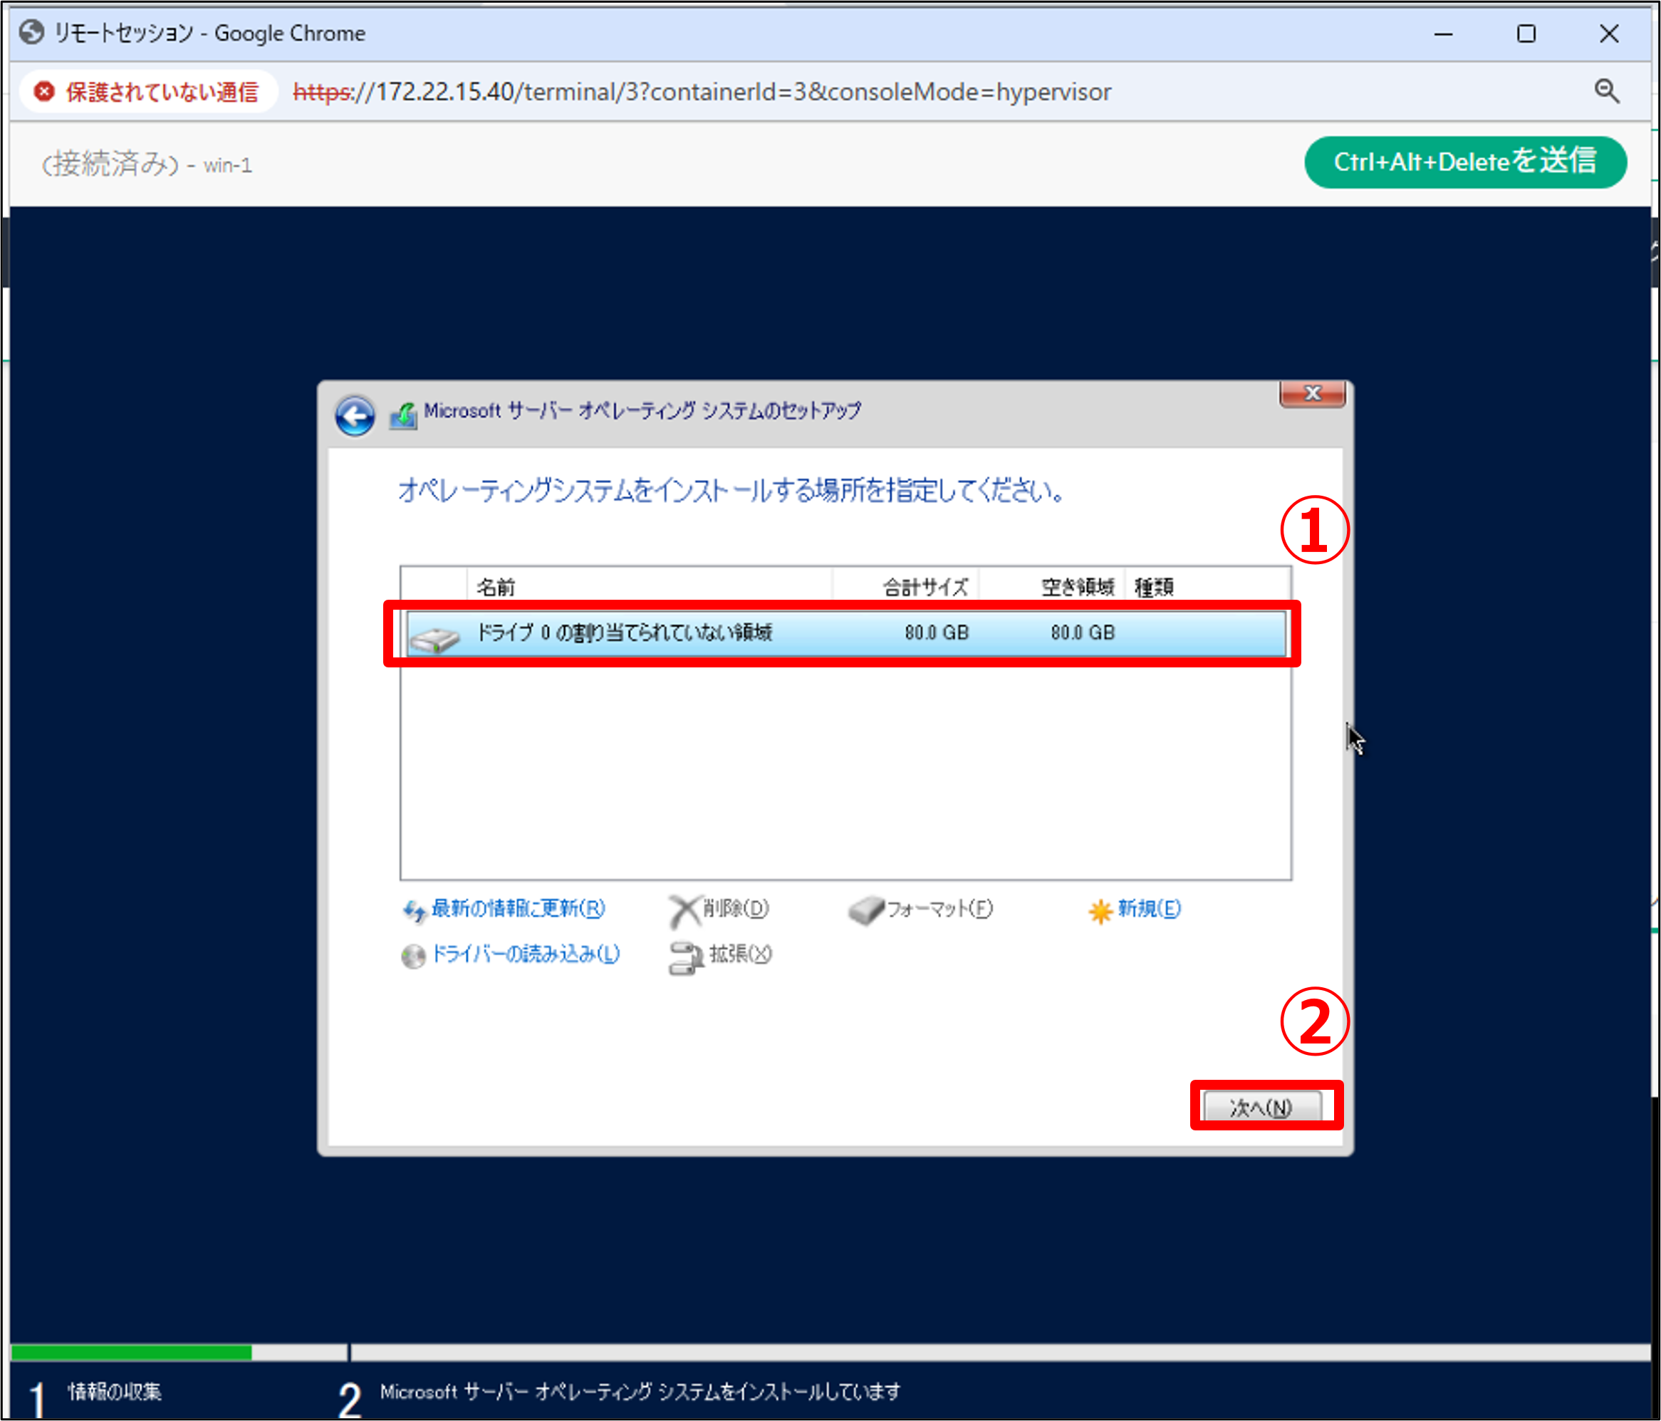Click the blue back arrow in setup dialog
The image size is (1661, 1421).
[x=354, y=416]
